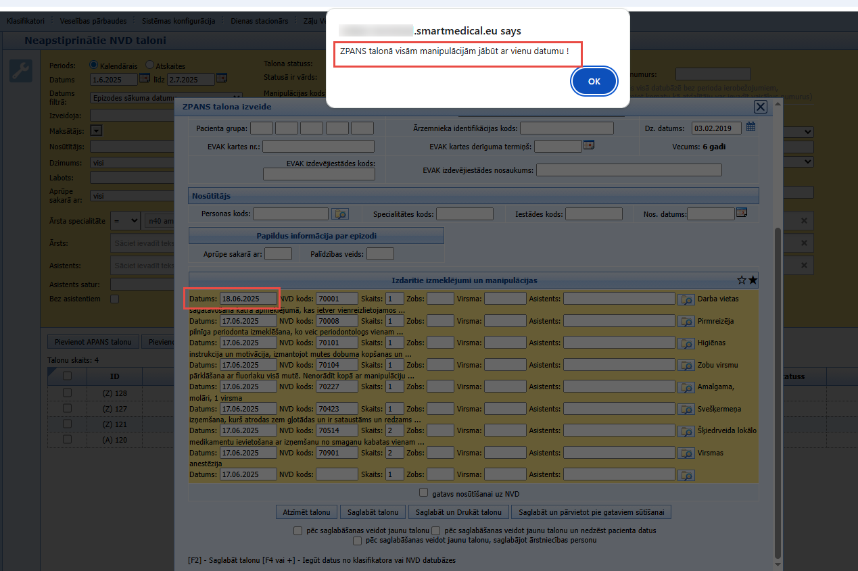858x571 pixels.
Task: Click the filled star favorites icon
Action: tap(753, 280)
